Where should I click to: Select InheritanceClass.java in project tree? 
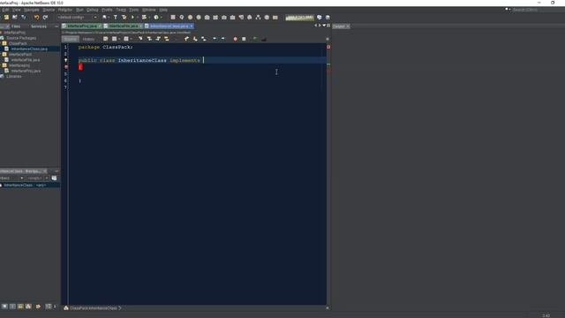click(29, 49)
